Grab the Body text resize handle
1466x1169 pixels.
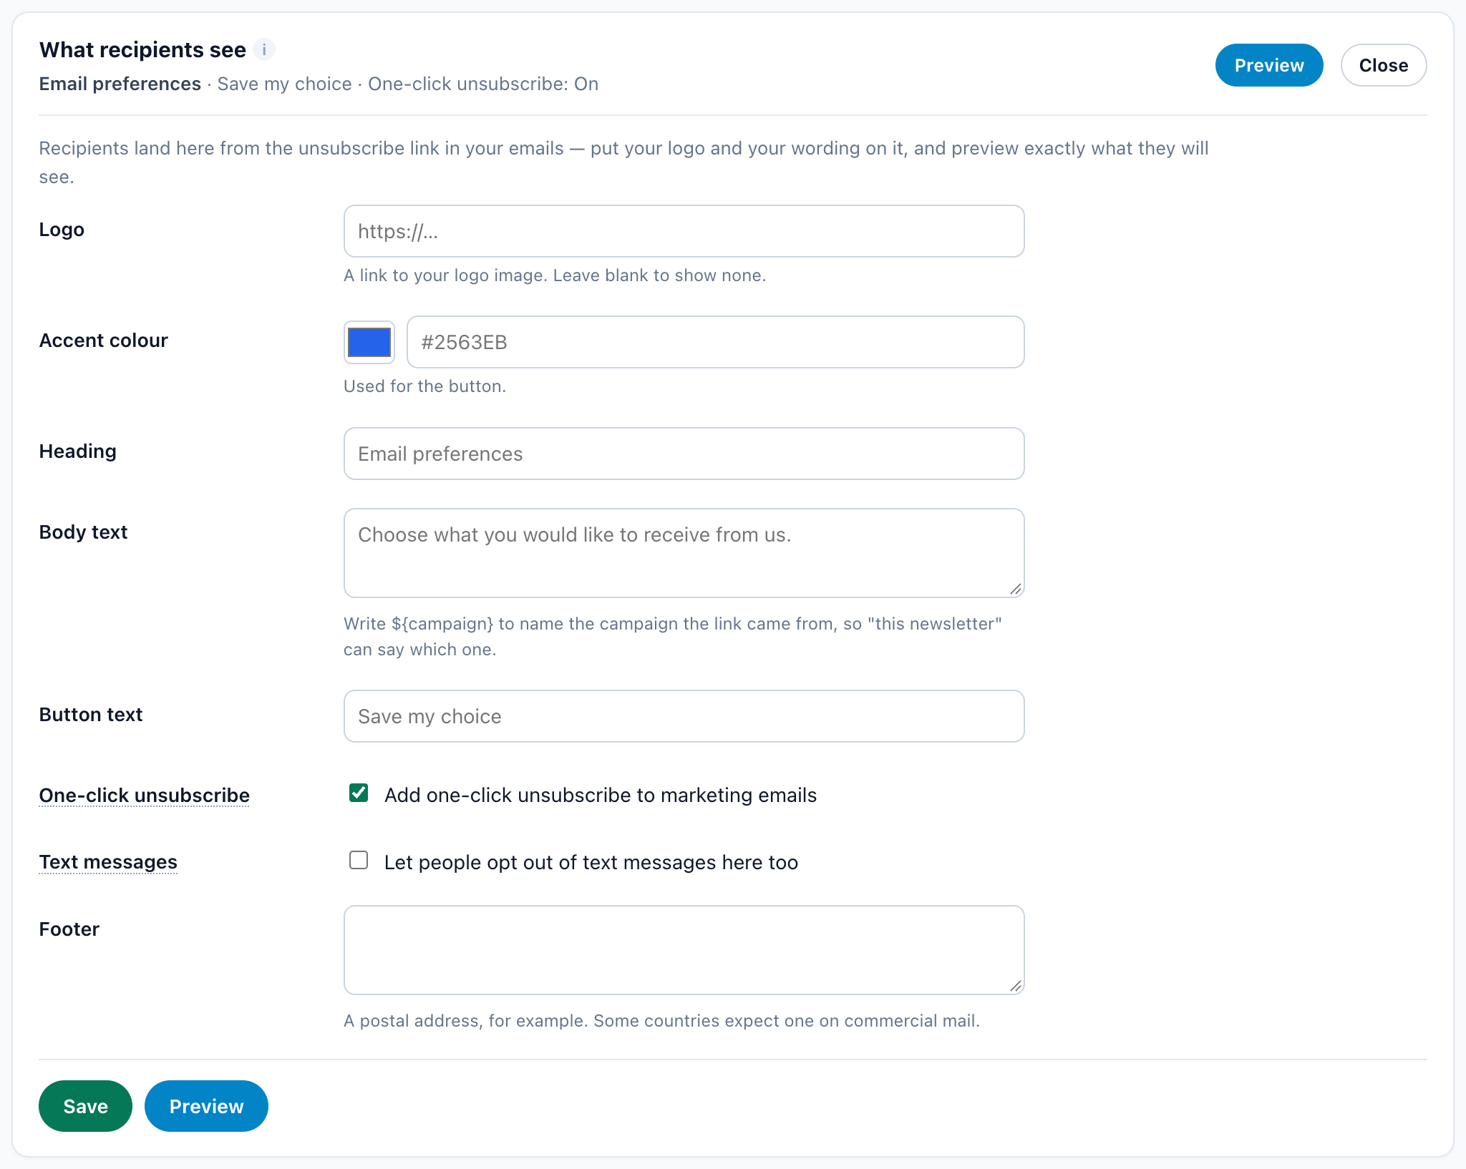coord(1016,589)
